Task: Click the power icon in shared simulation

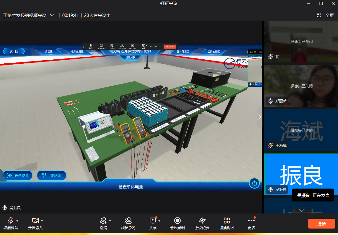Action: [x=254, y=183]
